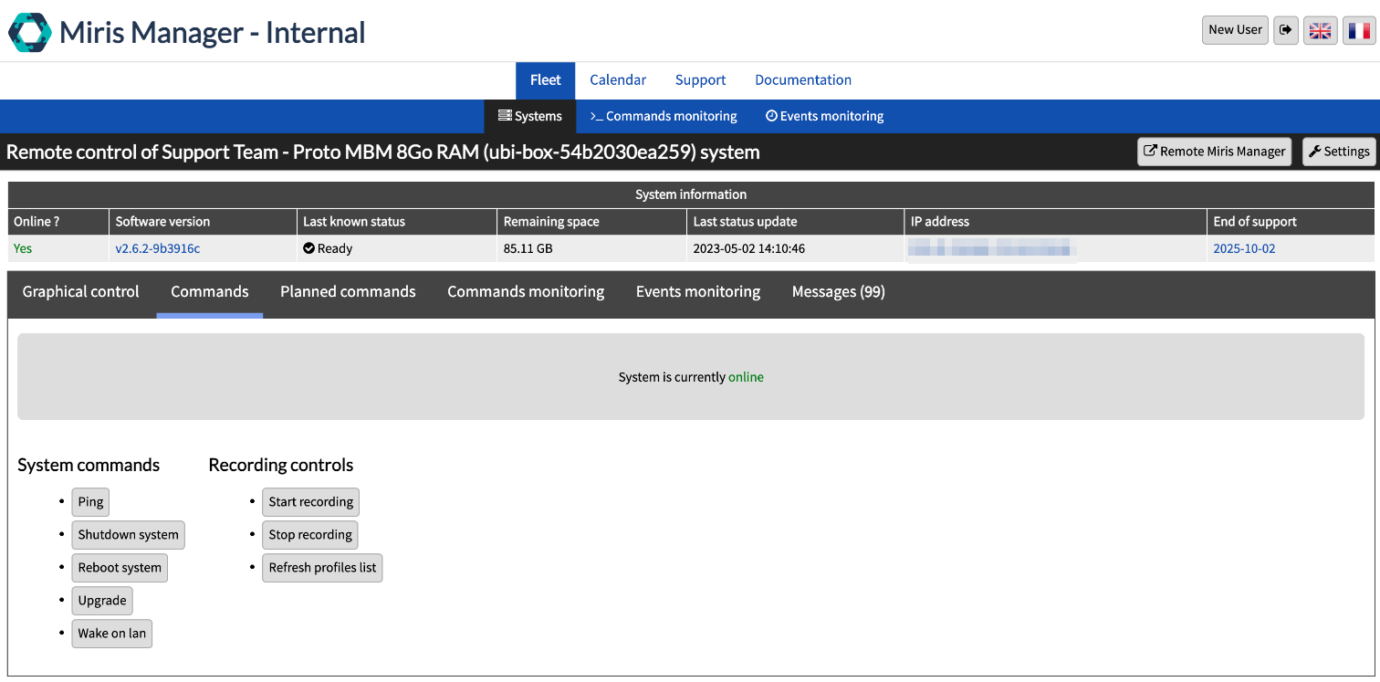1380x682 pixels.
Task: Switch language with the French flag
Action: (1359, 30)
